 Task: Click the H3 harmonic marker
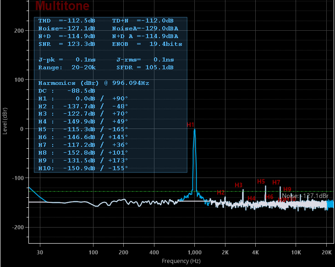tap(238, 185)
